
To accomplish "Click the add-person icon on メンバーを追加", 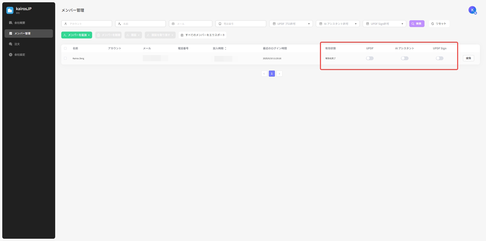I will point(65,35).
